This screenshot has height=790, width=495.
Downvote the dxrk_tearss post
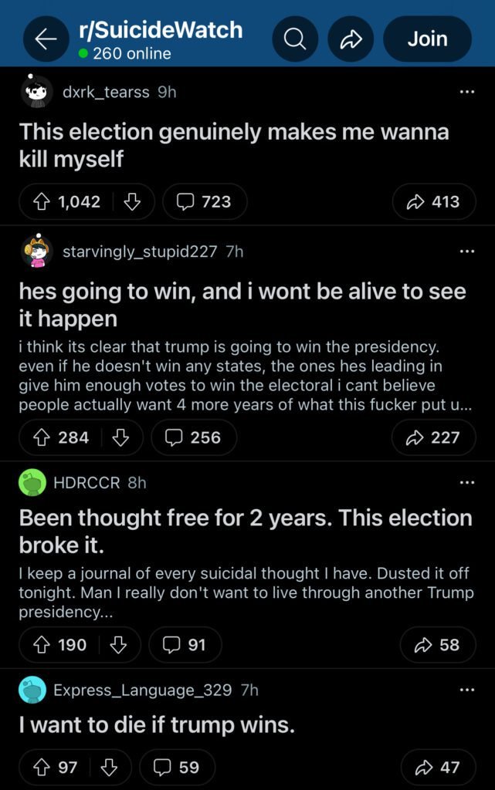click(132, 201)
